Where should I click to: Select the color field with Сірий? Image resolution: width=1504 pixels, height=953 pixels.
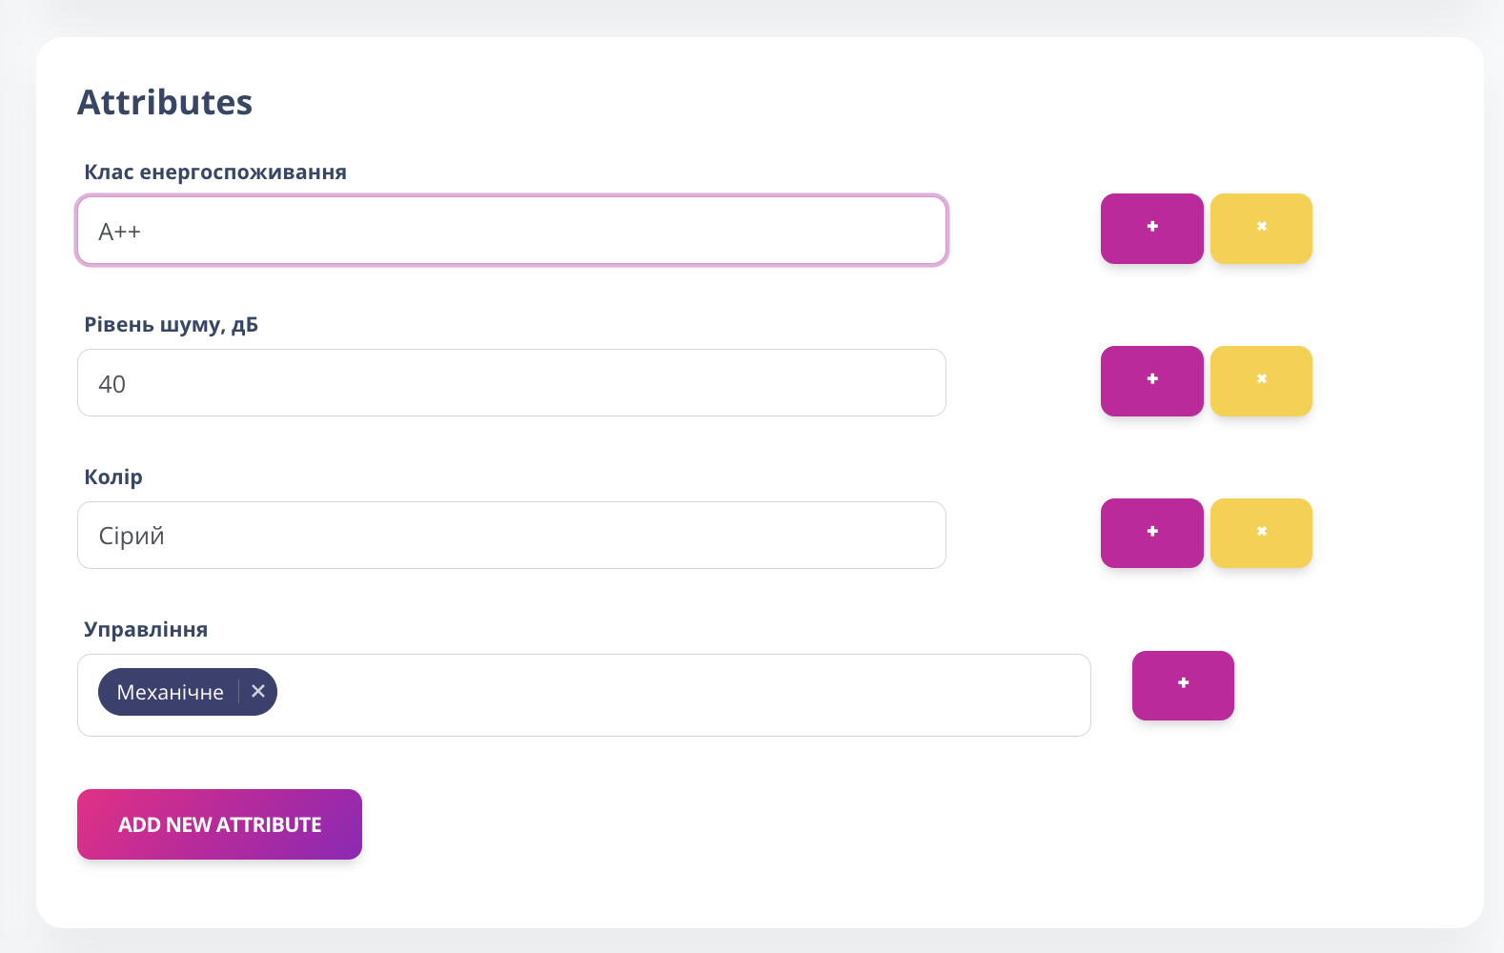pos(511,536)
